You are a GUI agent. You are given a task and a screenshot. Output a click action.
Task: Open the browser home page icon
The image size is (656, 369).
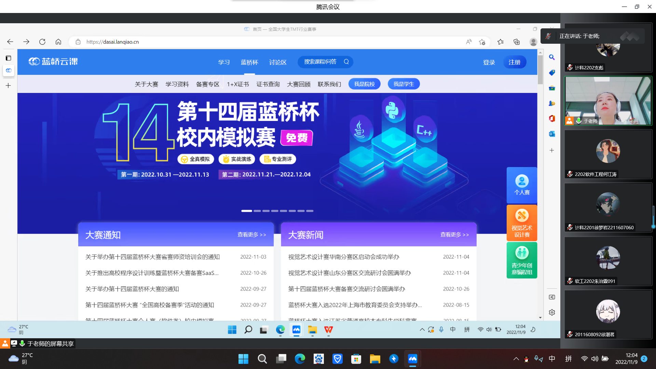tap(58, 42)
